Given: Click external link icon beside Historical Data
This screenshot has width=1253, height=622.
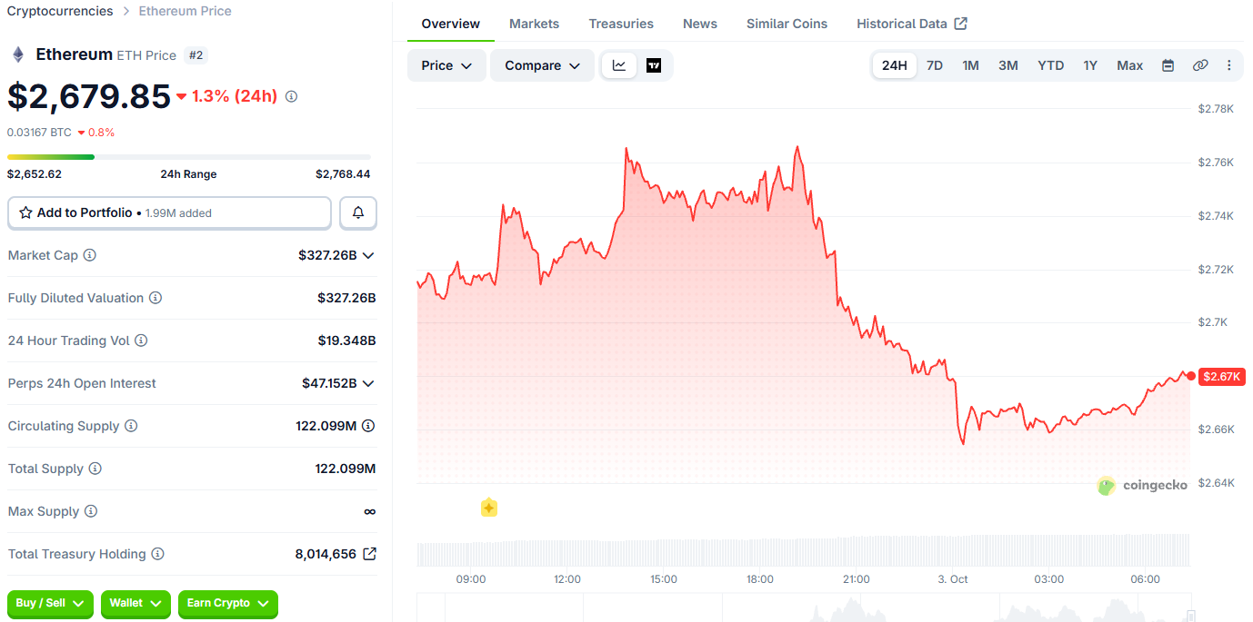Looking at the screenshot, I should pyautogui.click(x=961, y=24).
